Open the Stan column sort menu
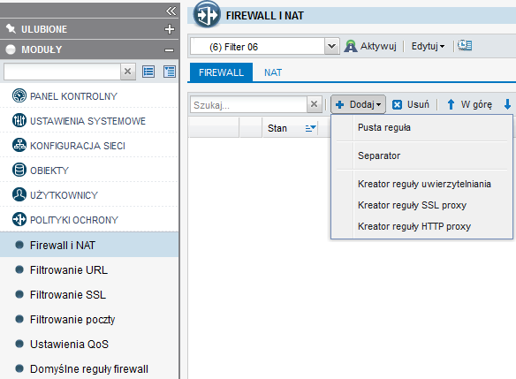Screen dimensions: 516x379 311,128
